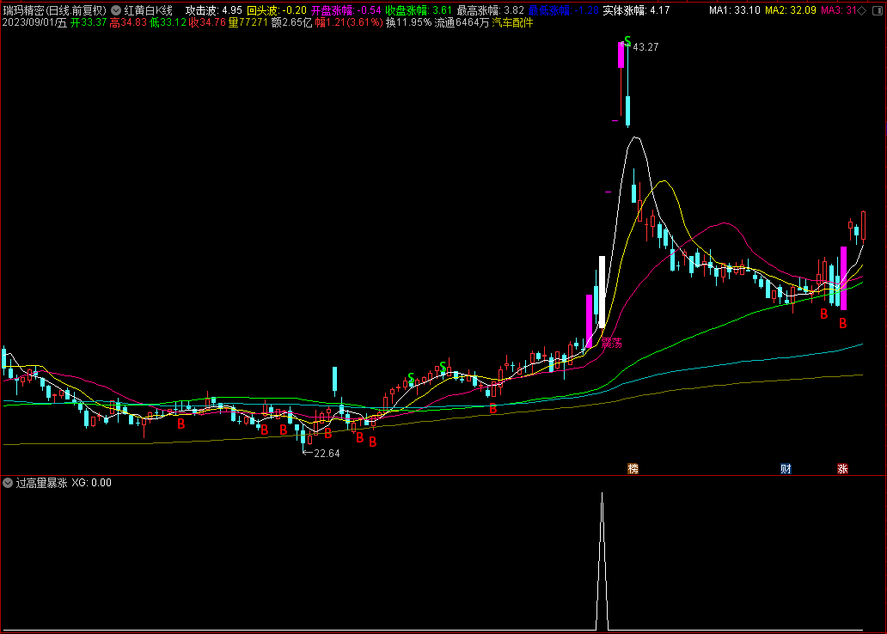Screen dimensions: 887x634
Task: Click the 高34.83 high price
Action: point(128,22)
